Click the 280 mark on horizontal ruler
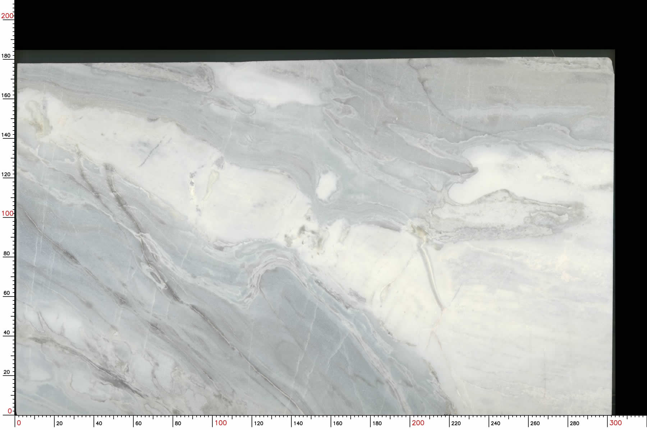The width and height of the screenshot is (647, 430). [x=574, y=424]
